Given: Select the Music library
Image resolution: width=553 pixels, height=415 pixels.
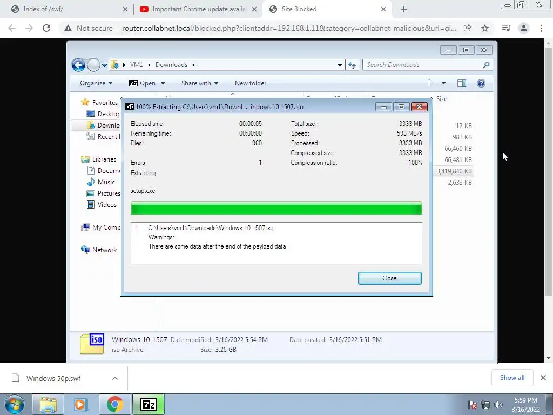Looking at the screenshot, I should 101,182.
